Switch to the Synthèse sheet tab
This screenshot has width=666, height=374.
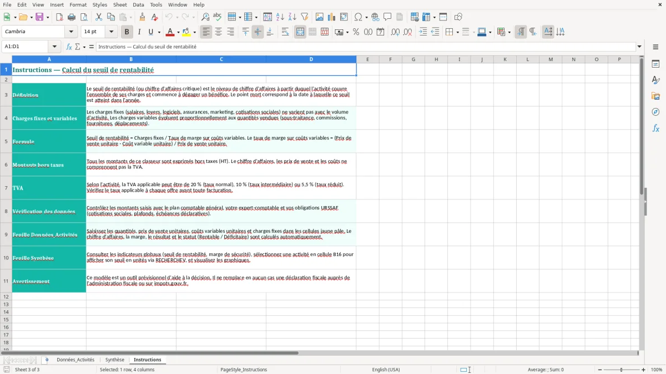pos(115,360)
